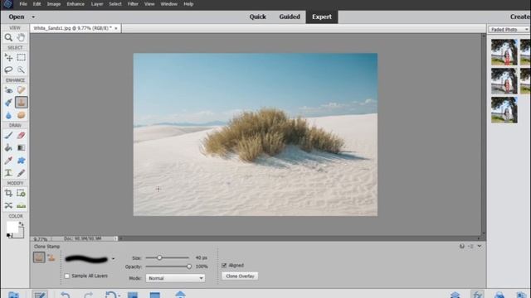This screenshot has height=298, width=531.
Task: Select the Clone Stamp tool in the toolbox
Action: [21, 103]
